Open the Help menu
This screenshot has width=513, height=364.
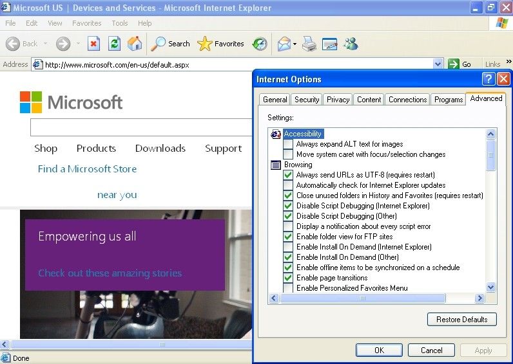(x=144, y=23)
